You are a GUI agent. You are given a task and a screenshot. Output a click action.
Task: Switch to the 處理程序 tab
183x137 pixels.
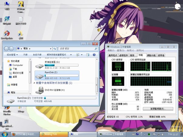124,55
